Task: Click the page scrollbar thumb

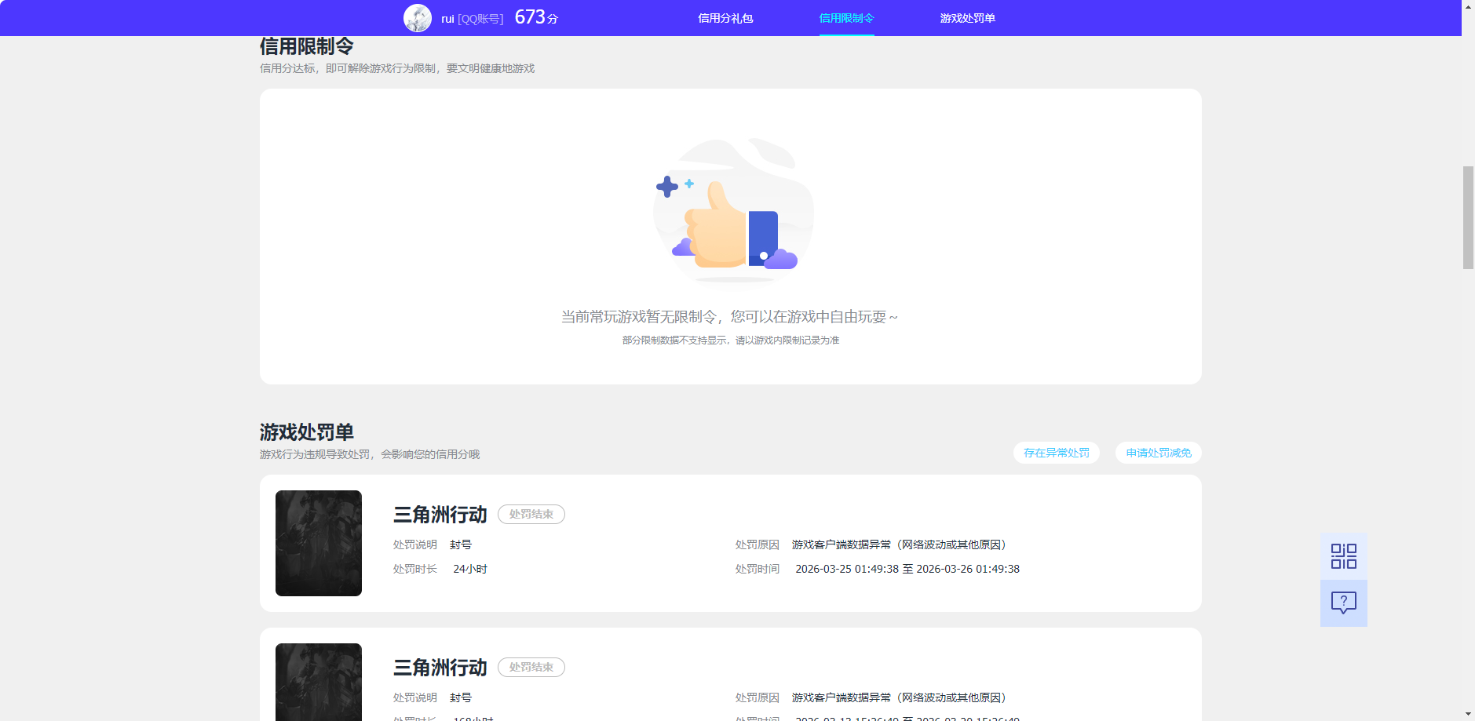Action: [1468, 217]
